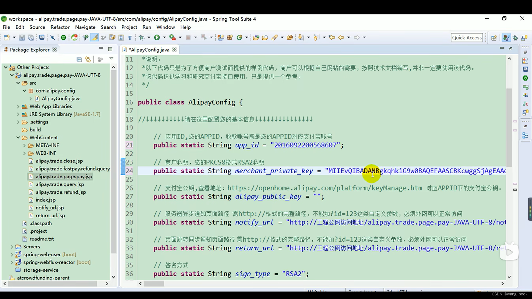Select index.jsp in Package Explorer
This screenshot has width=532, height=299.
coord(45,200)
